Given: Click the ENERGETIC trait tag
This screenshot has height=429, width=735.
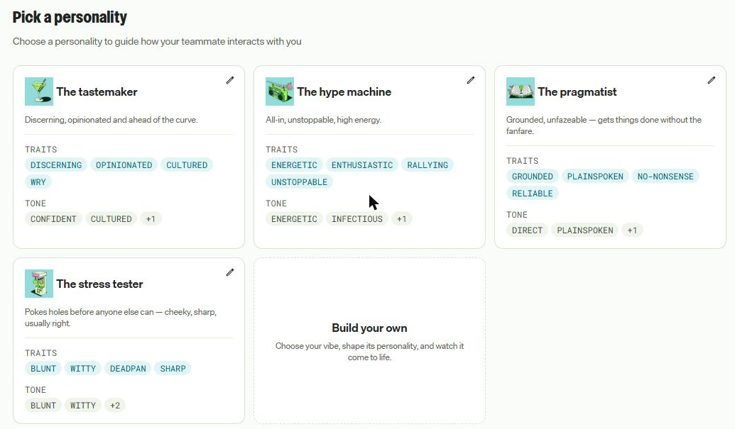Looking at the screenshot, I should click(294, 165).
